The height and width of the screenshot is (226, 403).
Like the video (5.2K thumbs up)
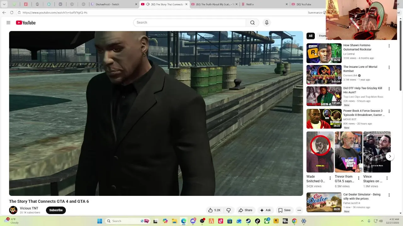214,210
